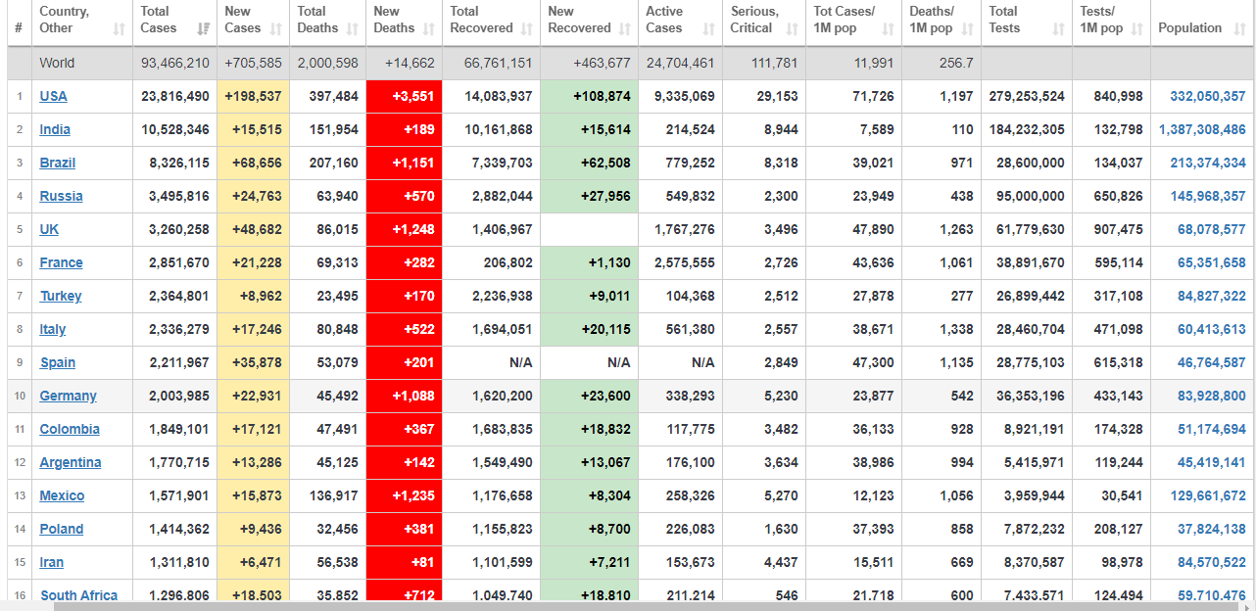
Task: Select USA new recovered +108,874 cell
Action: (589, 96)
